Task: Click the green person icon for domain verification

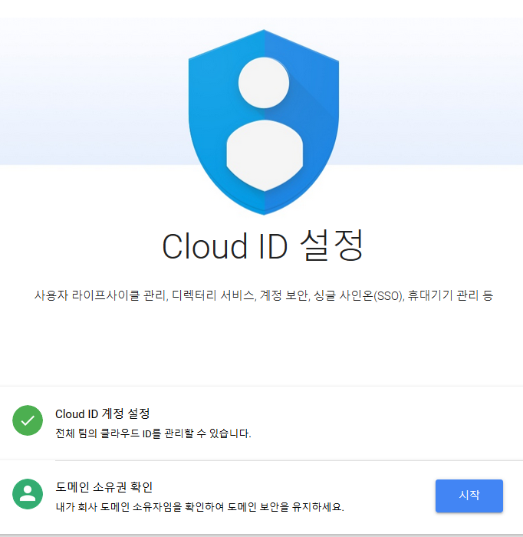Action: click(28, 494)
